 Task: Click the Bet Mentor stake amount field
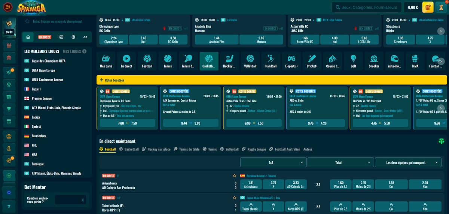(x=70, y=200)
